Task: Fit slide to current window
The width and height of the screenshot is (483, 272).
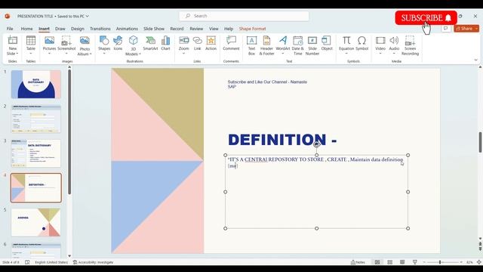Action: (479, 262)
